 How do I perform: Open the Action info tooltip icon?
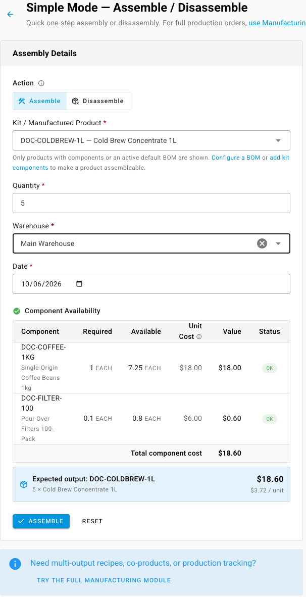41,83
